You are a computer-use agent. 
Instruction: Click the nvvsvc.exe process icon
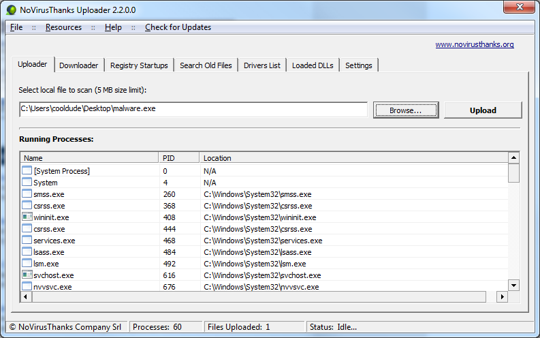coord(27,287)
